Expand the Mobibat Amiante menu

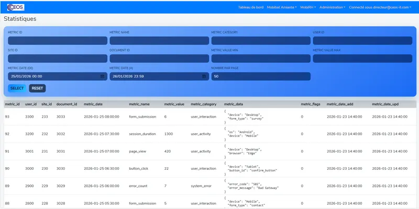tap(282, 7)
